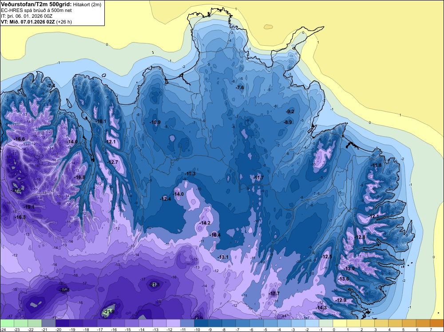Screen dimensions: 444x332
Task: Click the -21.5 temperature value
Action: click(16, 190)
